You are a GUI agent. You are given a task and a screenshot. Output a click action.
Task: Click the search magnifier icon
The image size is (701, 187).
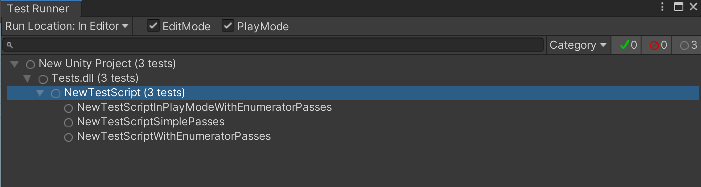pos(10,45)
